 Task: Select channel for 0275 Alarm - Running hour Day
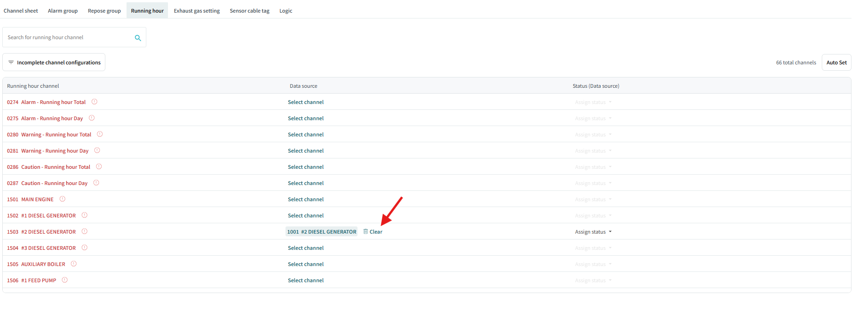pos(306,118)
